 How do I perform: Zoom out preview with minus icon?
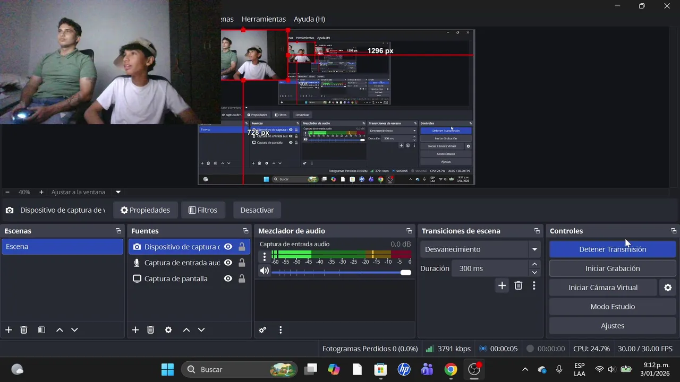pyautogui.click(x=7, y=192)
